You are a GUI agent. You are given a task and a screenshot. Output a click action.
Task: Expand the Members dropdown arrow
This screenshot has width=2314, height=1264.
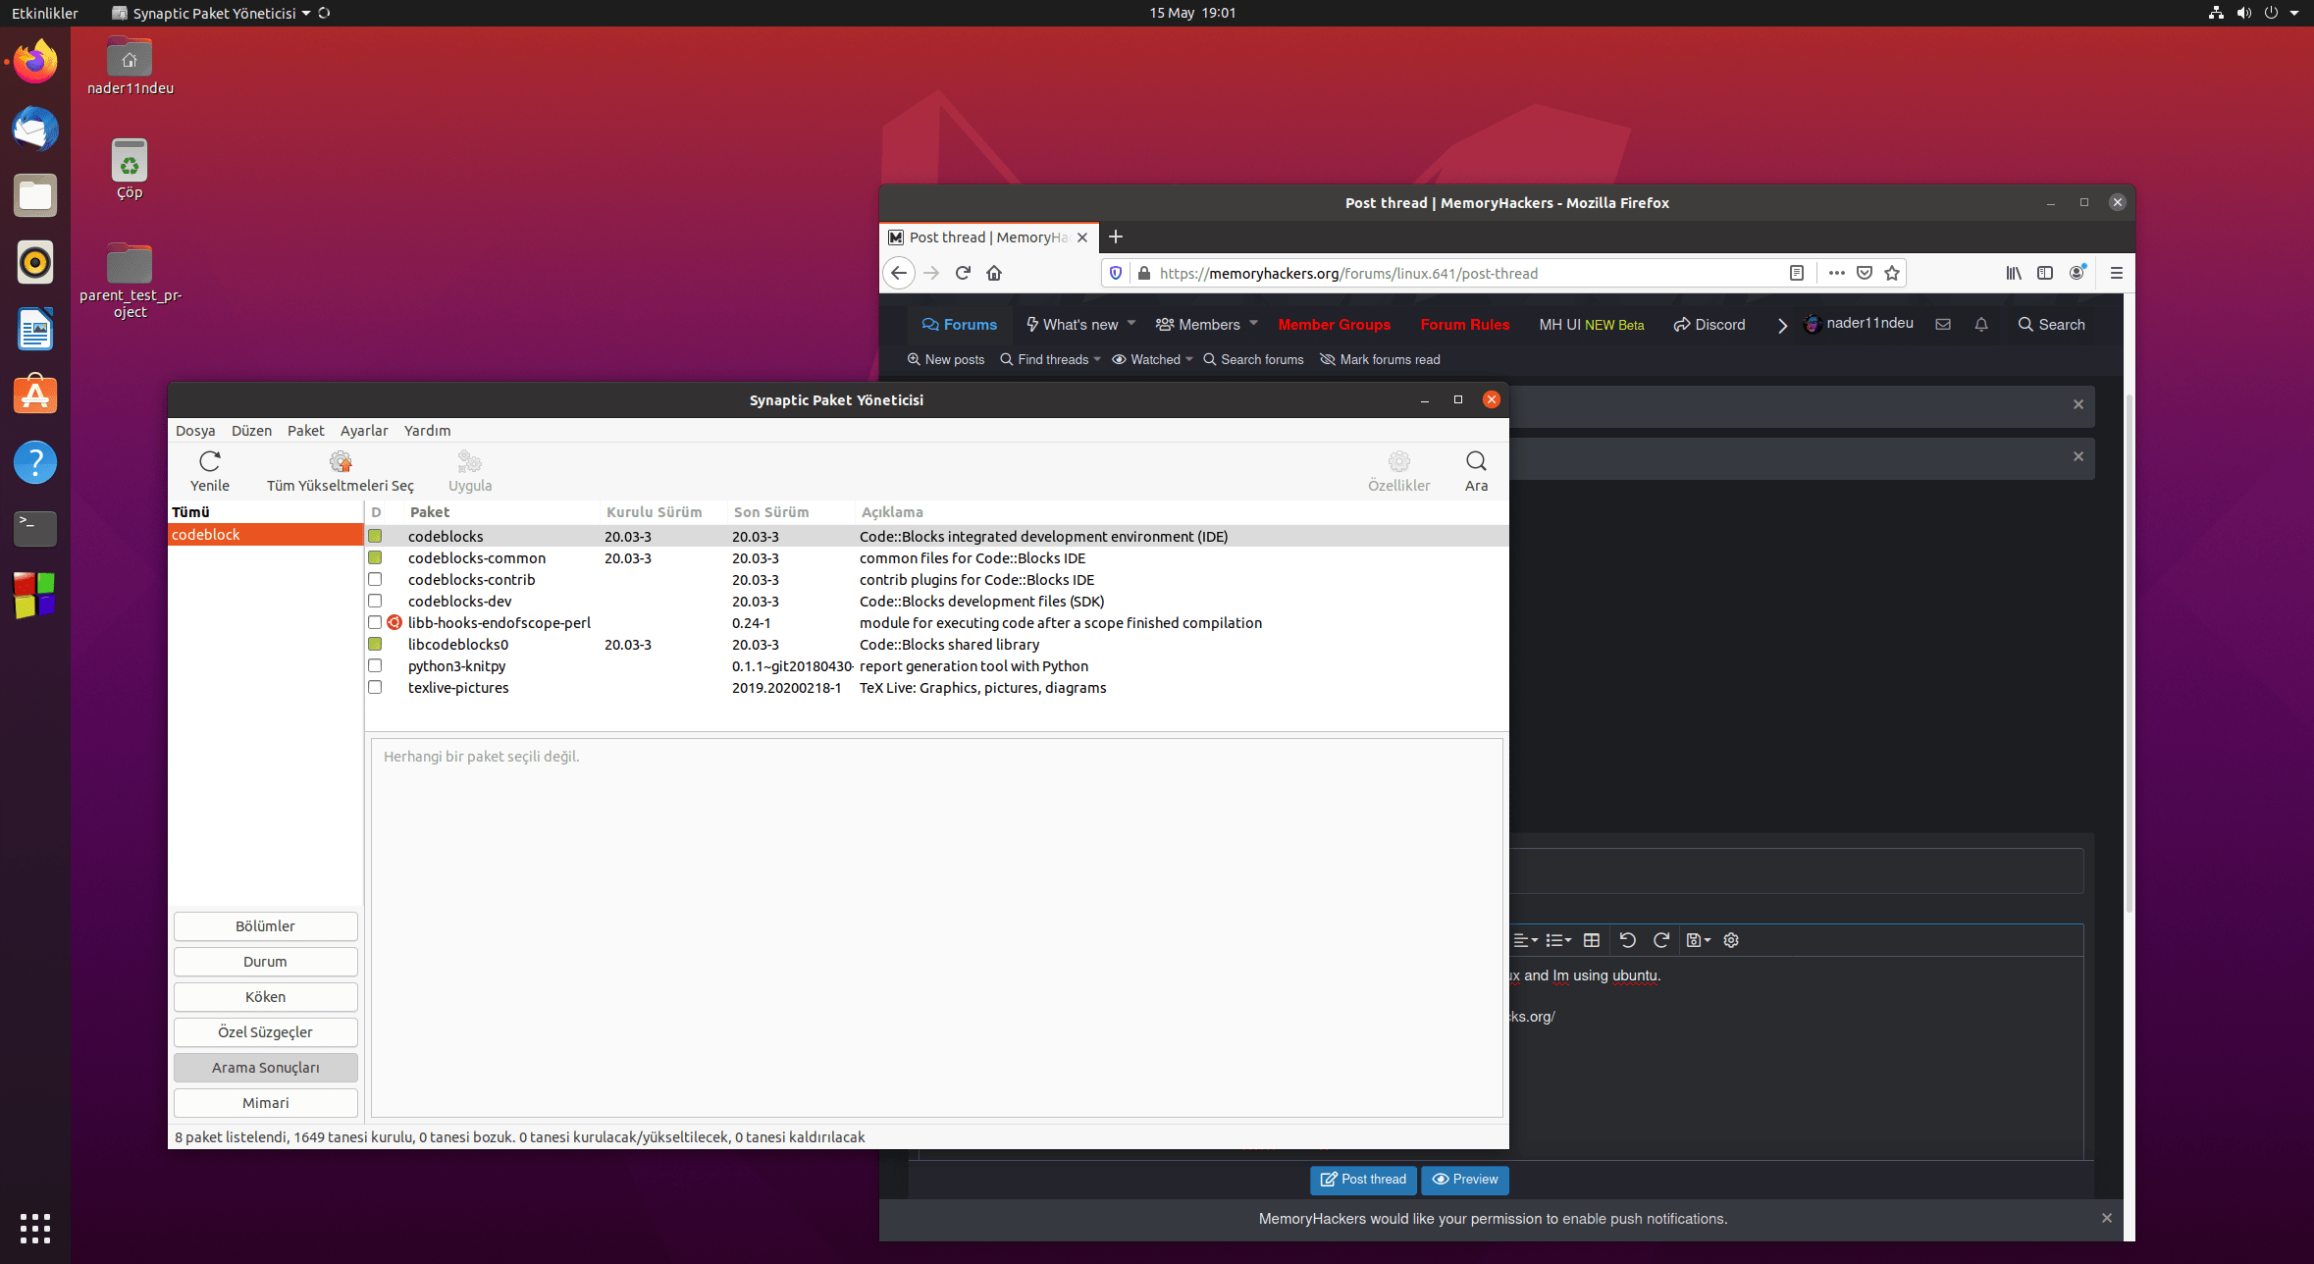point(1253,323)
